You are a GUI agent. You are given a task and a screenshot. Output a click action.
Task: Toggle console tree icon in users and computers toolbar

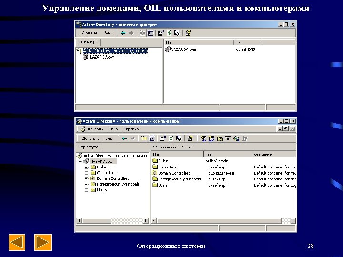tap(152, 138)
